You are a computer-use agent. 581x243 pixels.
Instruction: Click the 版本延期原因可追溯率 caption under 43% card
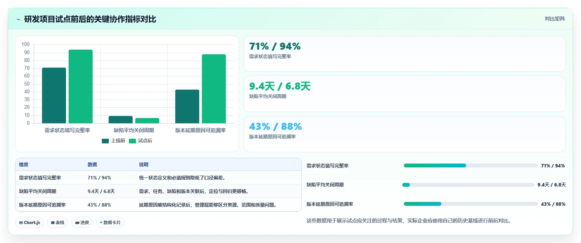tap(272, 137)
